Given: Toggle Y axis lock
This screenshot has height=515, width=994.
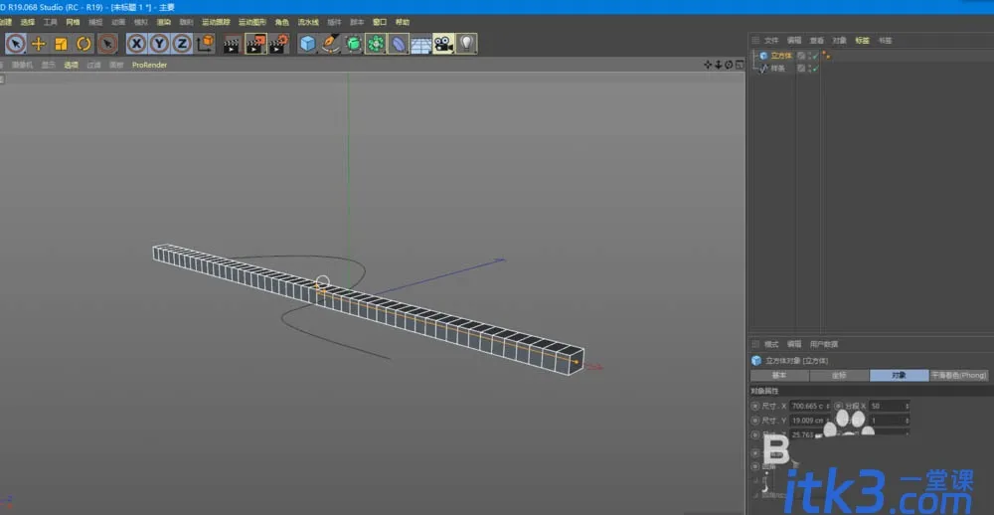Looking at the screenshot, I should (159, 44).
